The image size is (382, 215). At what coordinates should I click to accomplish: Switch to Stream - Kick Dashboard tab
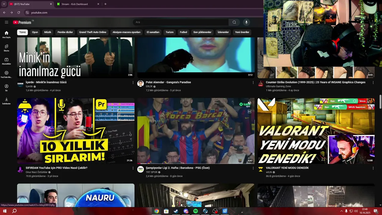tap(78, 4)
